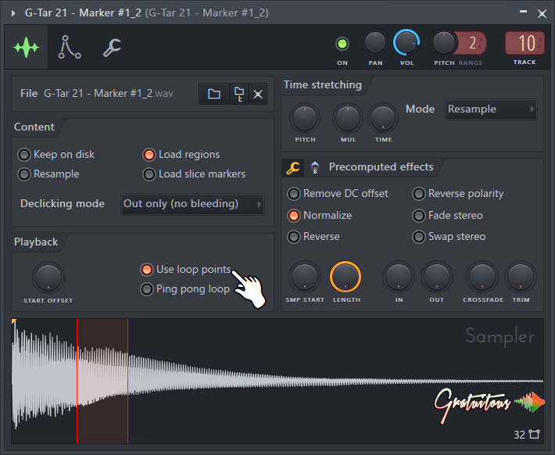
Task: Click the fade OUT knob
Action: 437,277
